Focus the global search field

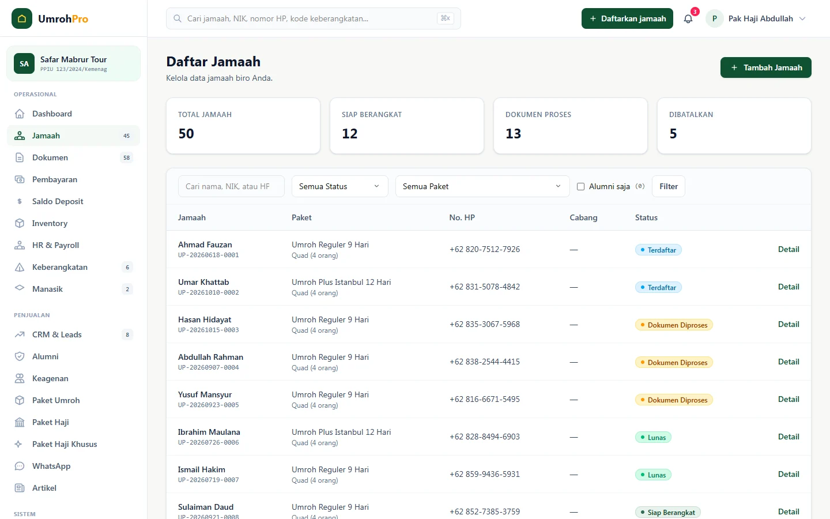[x=314, y=18]
